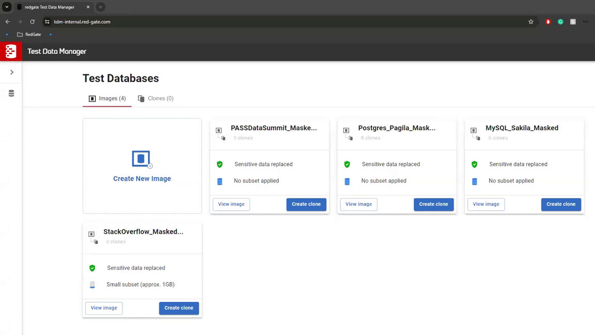View image for StackOverflow_Masked
The width and height of the screenshot is (595, 335).
(104, 308)
